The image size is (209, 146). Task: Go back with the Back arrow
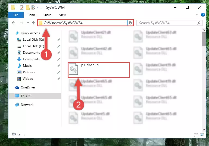[x=14, y=23]
